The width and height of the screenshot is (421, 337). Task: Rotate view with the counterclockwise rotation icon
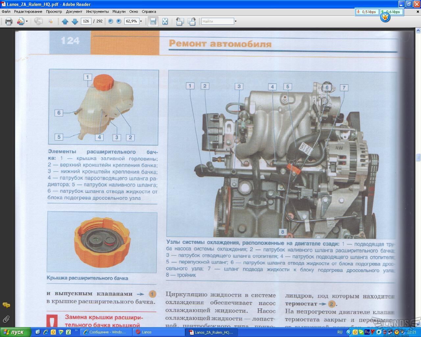click(180, 21)
